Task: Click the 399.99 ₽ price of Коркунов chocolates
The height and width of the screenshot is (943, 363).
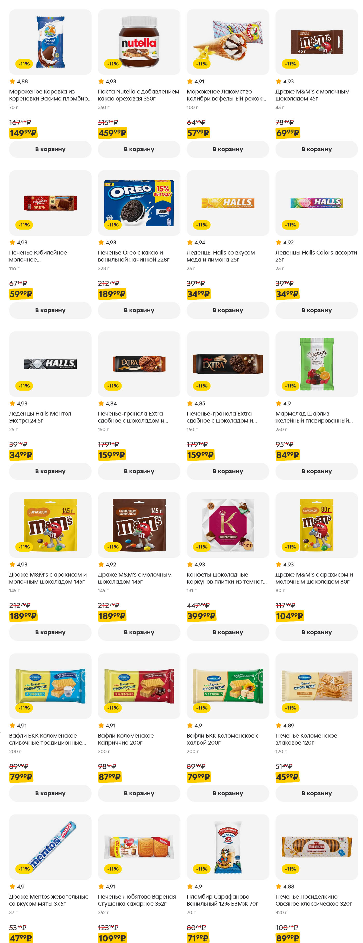Action: [x=201, y=616]
